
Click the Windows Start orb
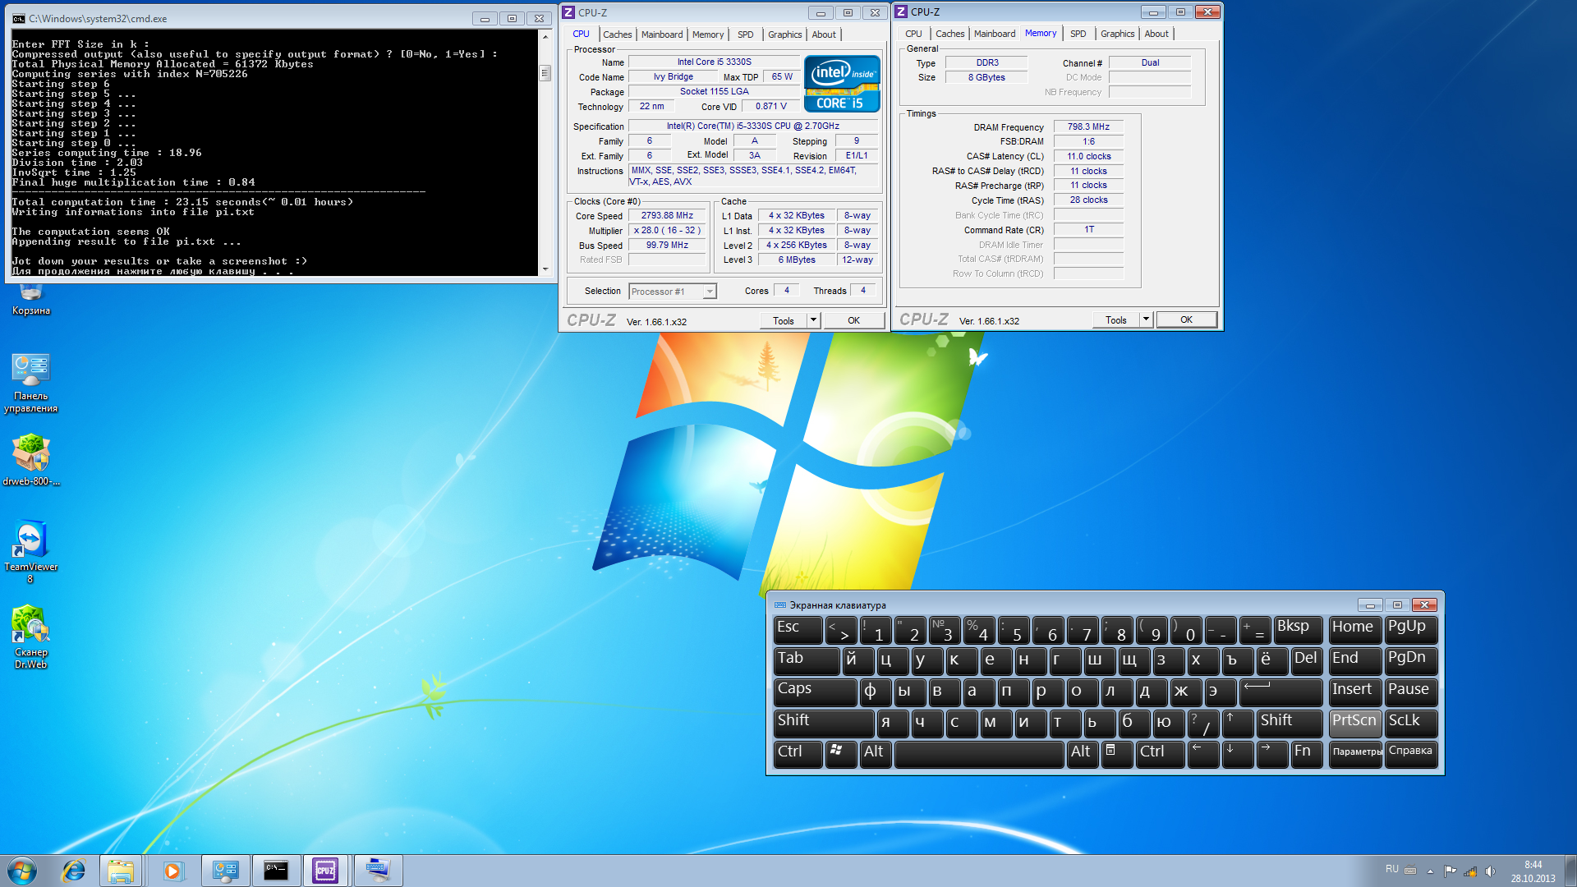click(x=22, y=871)
